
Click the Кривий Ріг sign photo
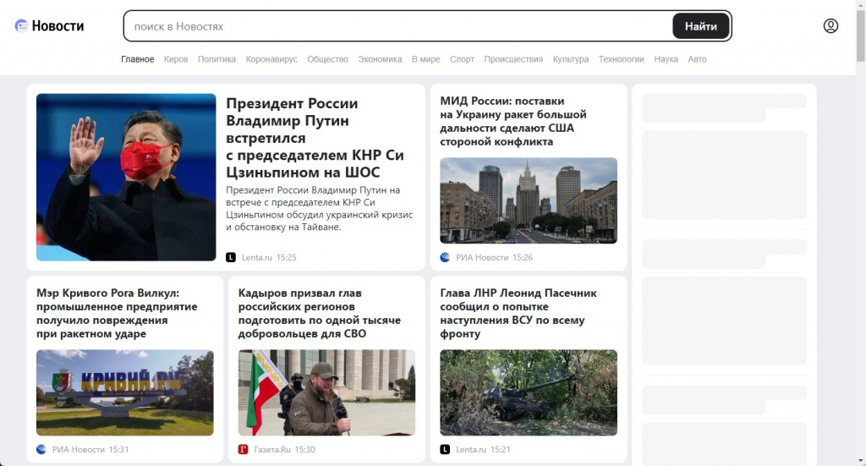pos(125,392)
